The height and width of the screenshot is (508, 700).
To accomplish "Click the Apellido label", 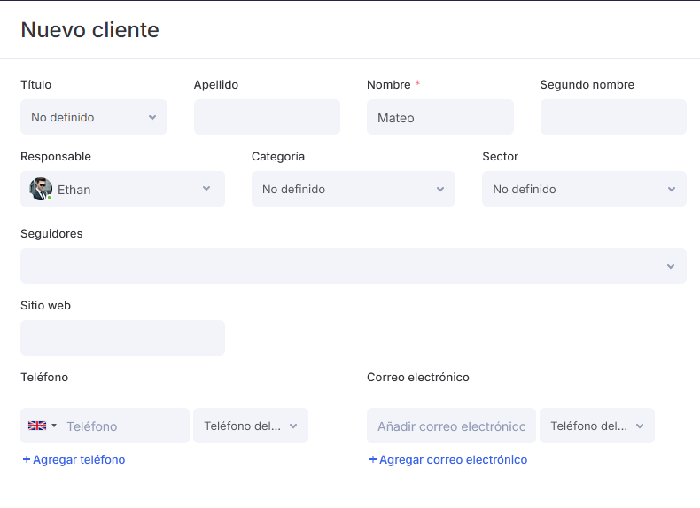I will tap(216, 84).
